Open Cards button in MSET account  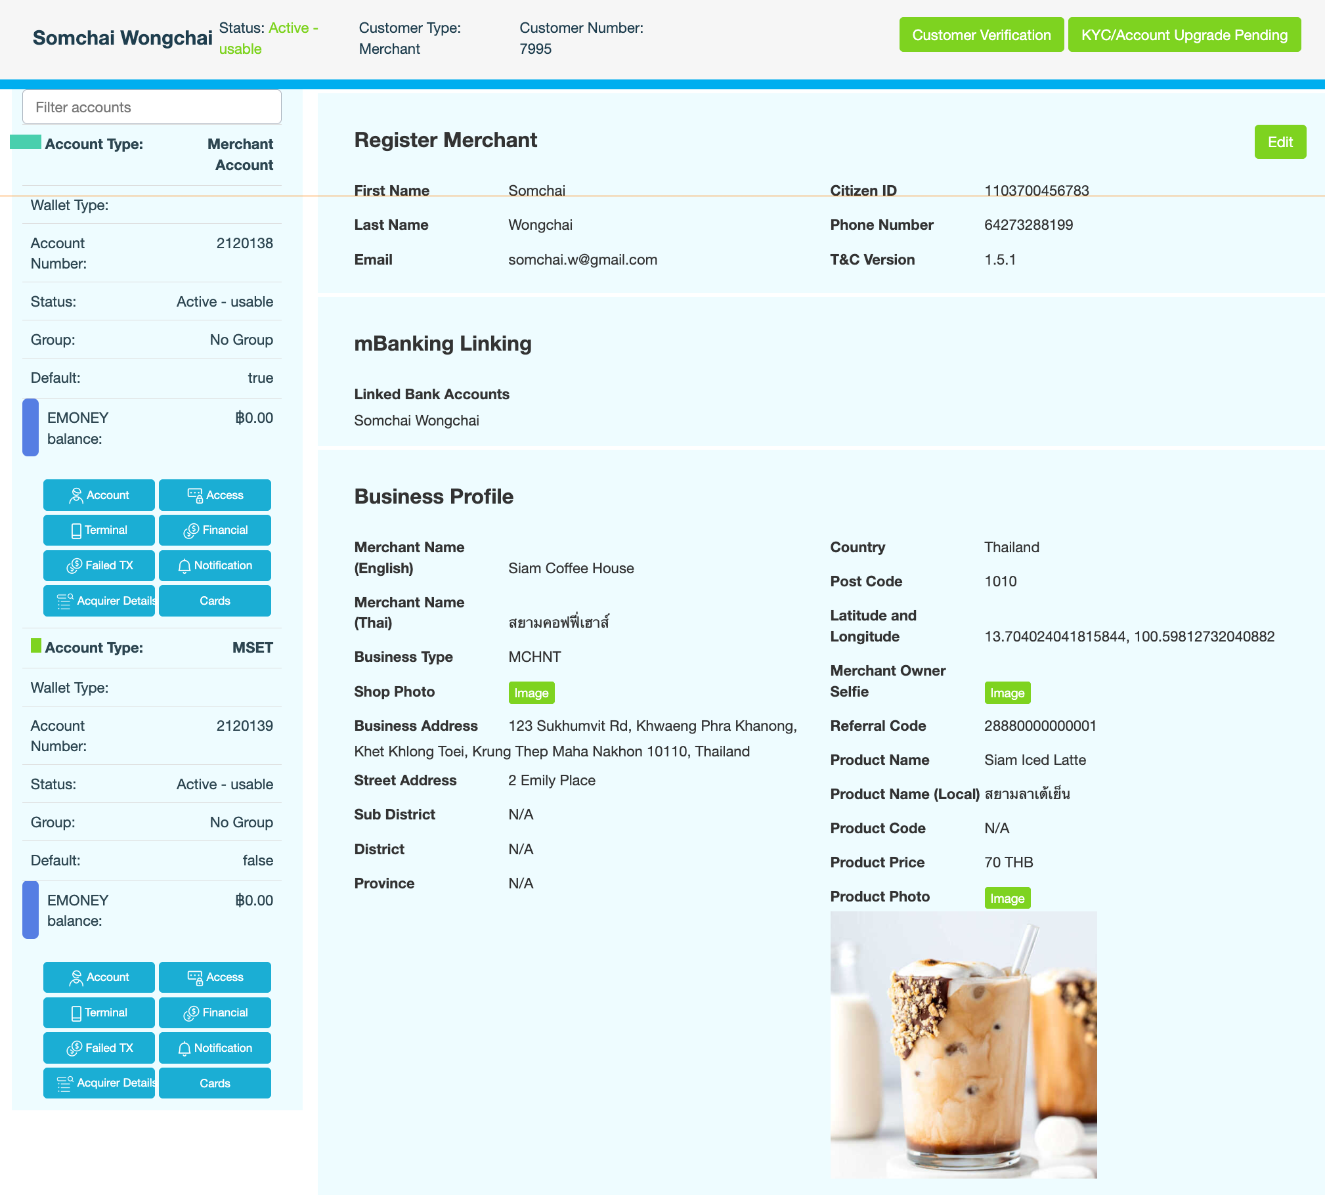215,1083
